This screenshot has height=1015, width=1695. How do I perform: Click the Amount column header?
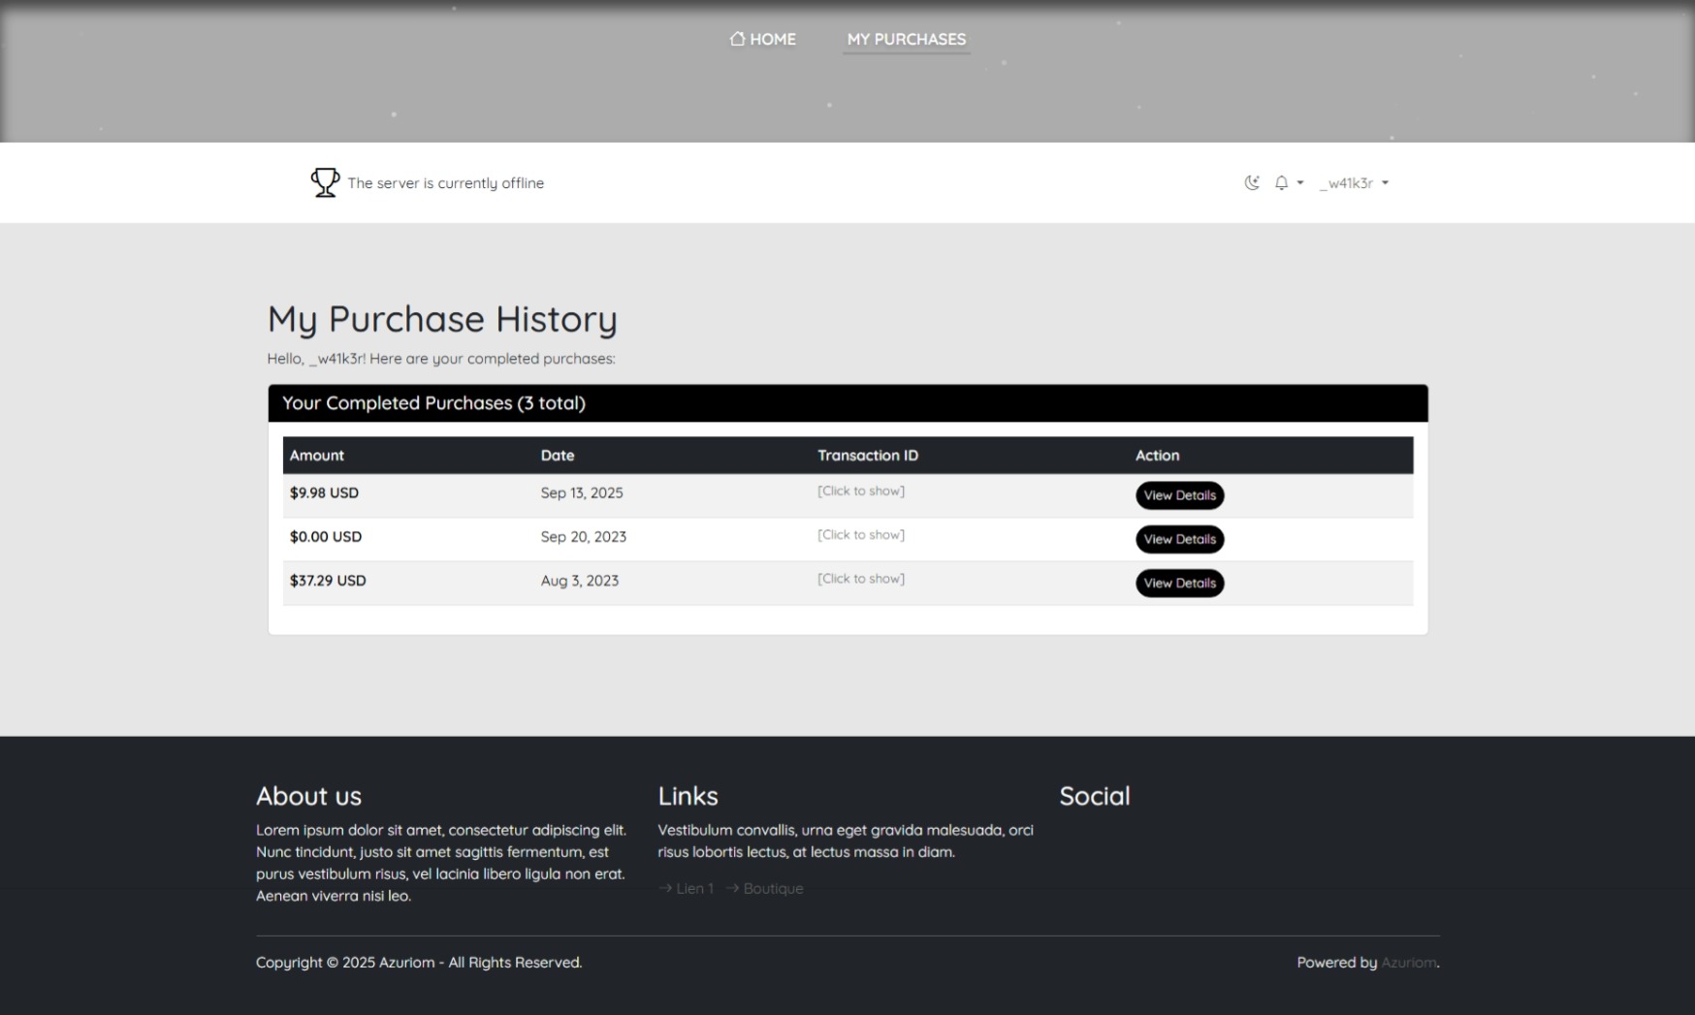click(317, 456)
